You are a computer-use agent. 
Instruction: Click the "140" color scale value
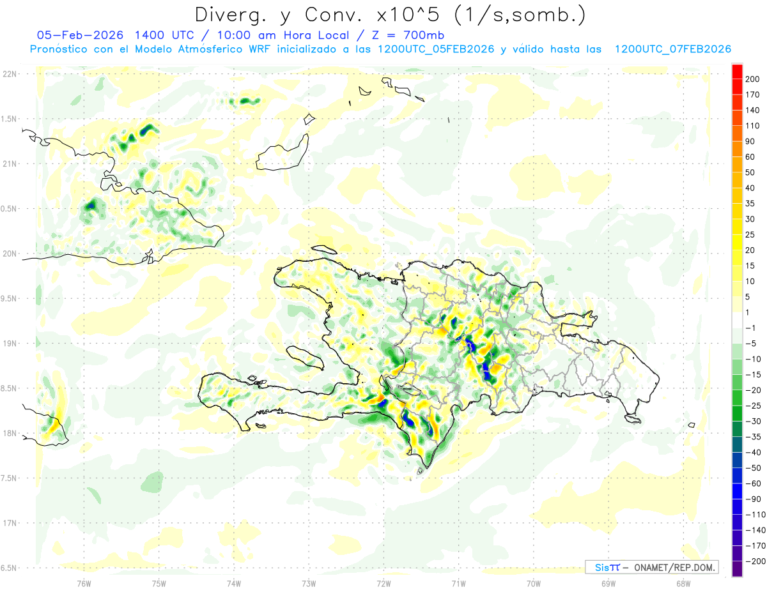coord(753,110)
